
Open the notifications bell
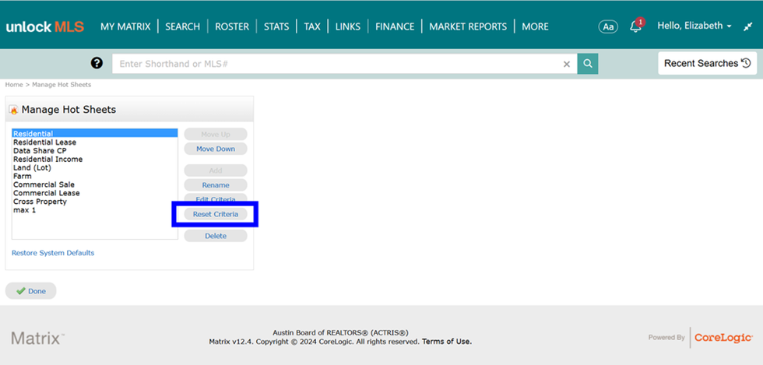tap(637, 26)
